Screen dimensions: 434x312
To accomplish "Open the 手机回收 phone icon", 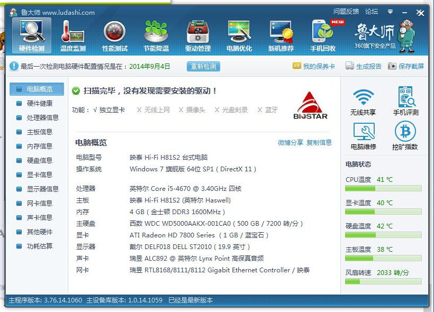I will pyautogui.click(x=323, y=31).
